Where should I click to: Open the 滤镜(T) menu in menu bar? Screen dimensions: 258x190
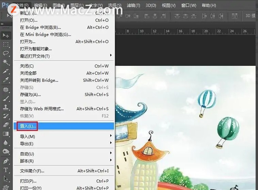(133, 5)
